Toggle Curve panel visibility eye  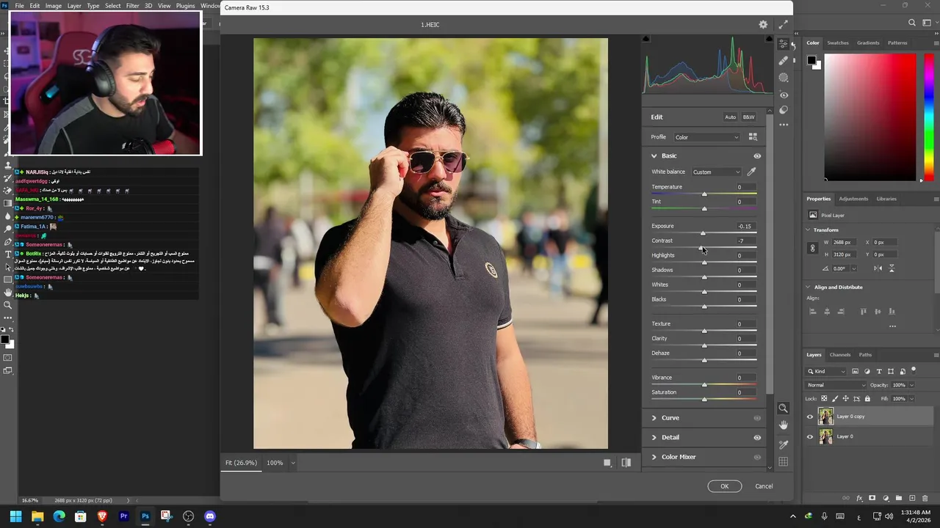(x=757, y=418)
